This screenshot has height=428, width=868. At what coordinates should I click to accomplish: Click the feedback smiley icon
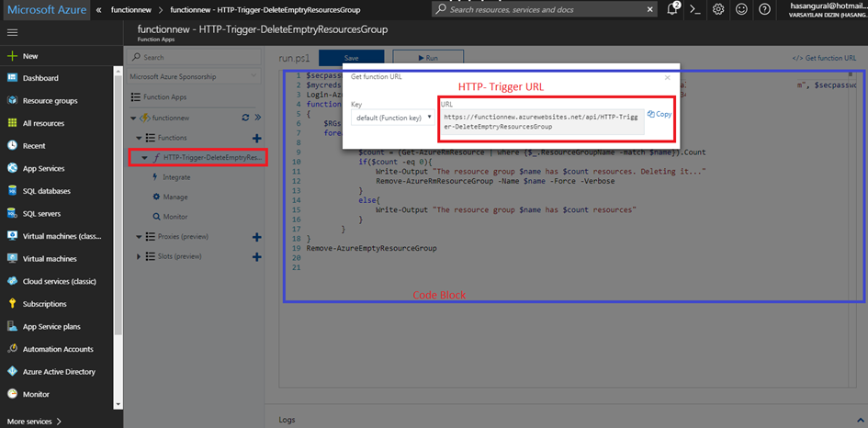pyautogui.click(x=741, y=9)
